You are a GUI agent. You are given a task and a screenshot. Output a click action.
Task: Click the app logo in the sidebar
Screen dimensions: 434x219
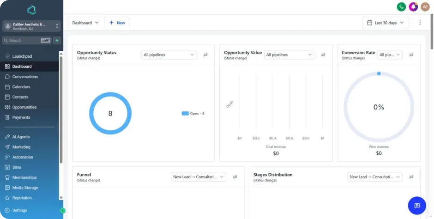click(x=31, y=10)
